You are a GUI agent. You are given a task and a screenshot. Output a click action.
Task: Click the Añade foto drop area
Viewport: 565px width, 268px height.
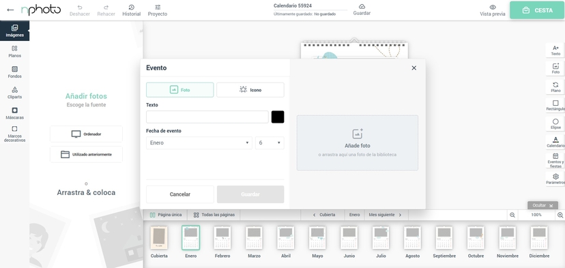click(x=358, y=143)
